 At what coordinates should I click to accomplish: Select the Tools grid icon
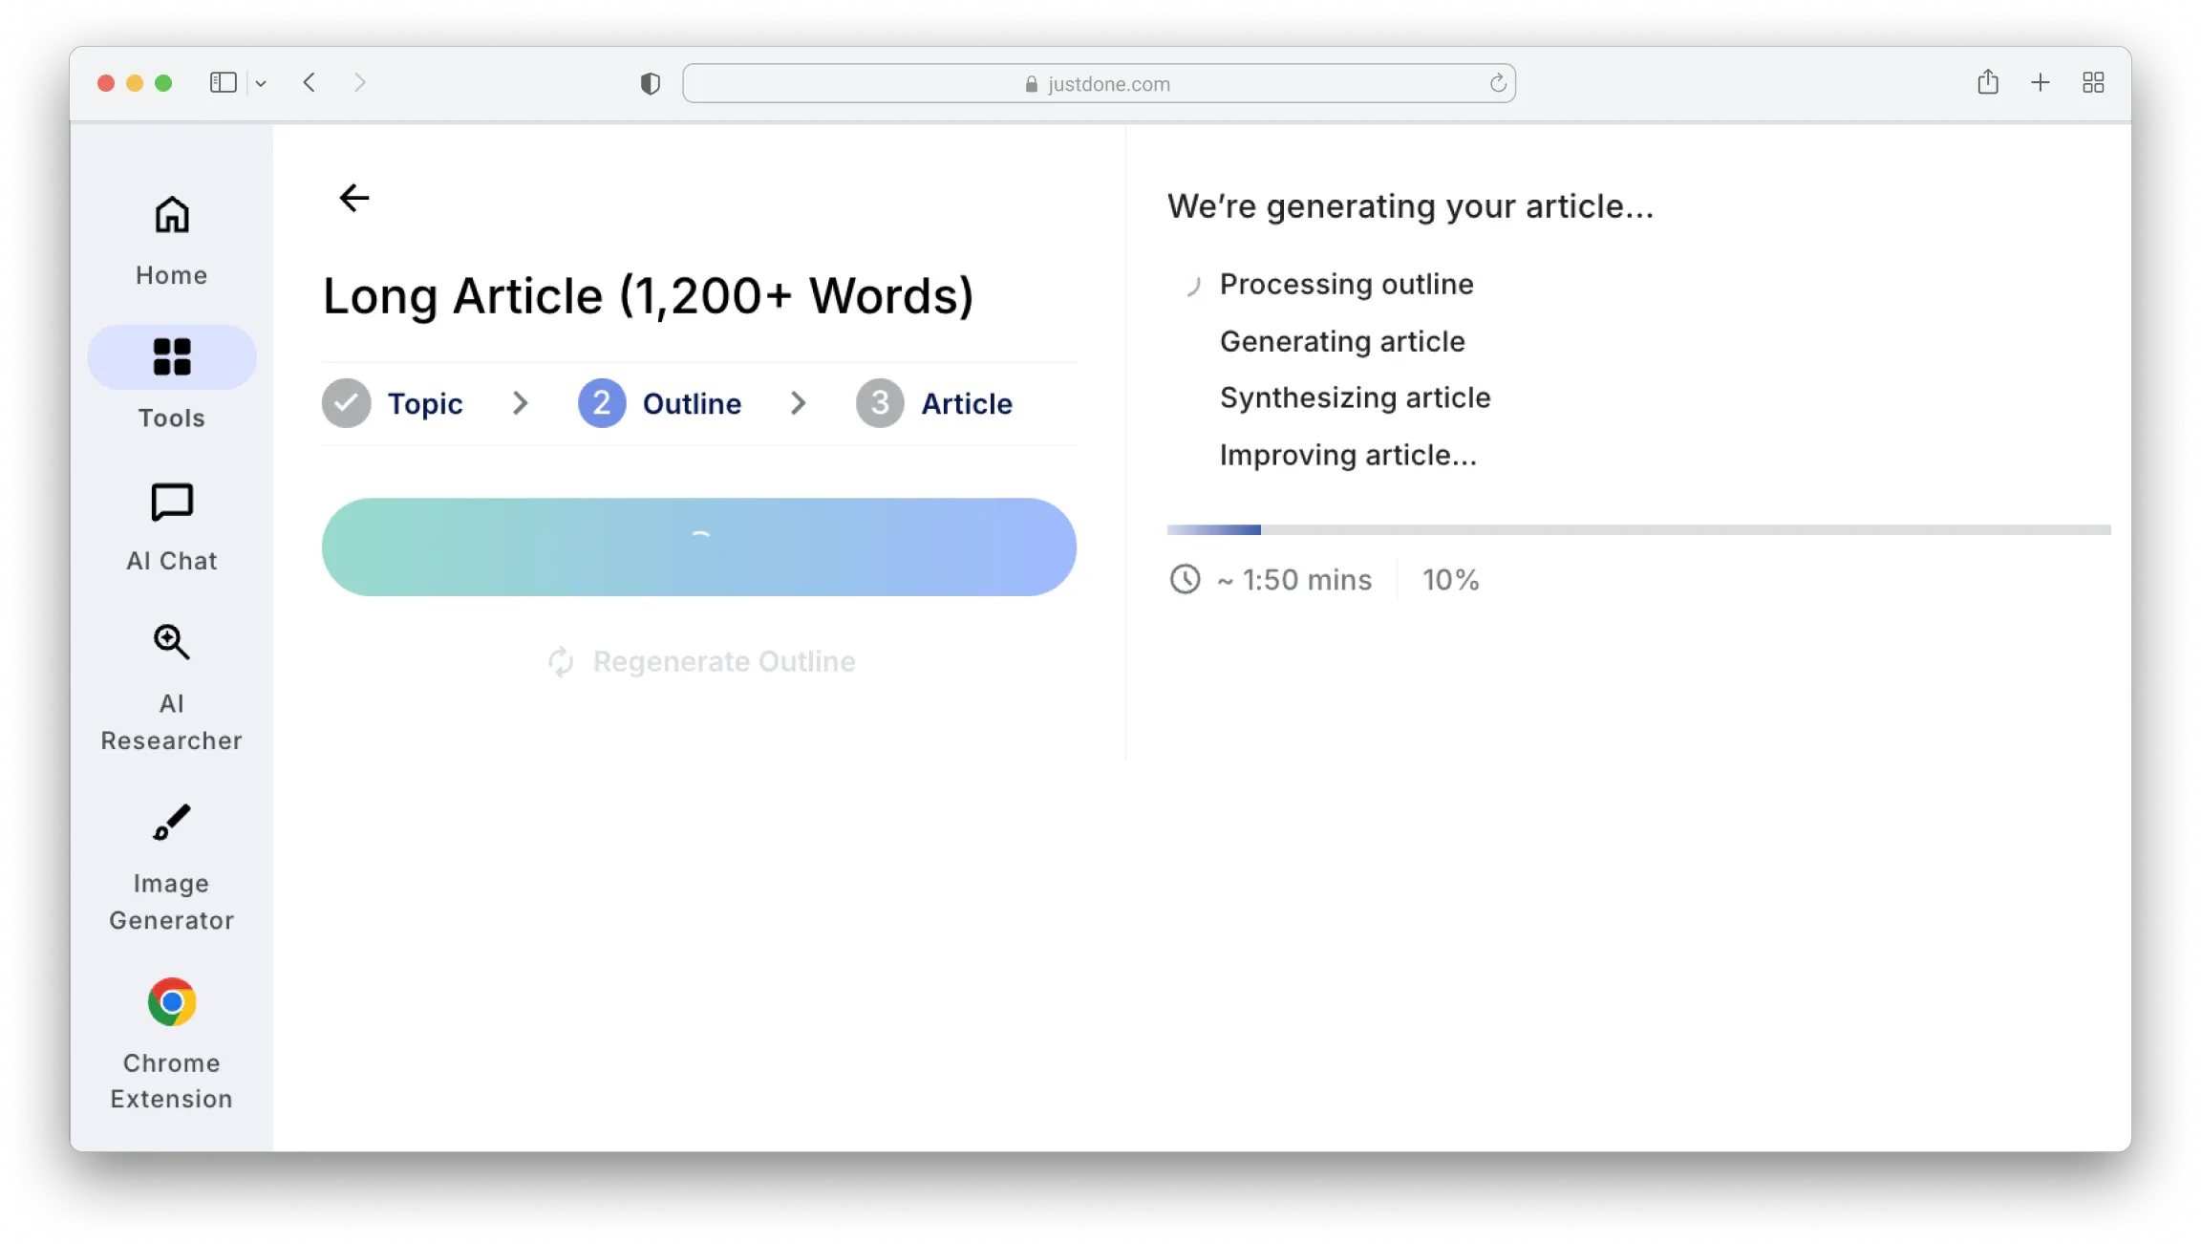point(172,357)
